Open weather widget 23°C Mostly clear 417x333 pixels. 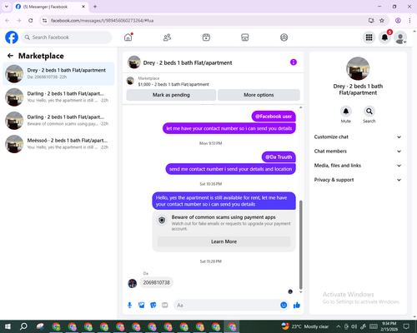coord(305,326)
